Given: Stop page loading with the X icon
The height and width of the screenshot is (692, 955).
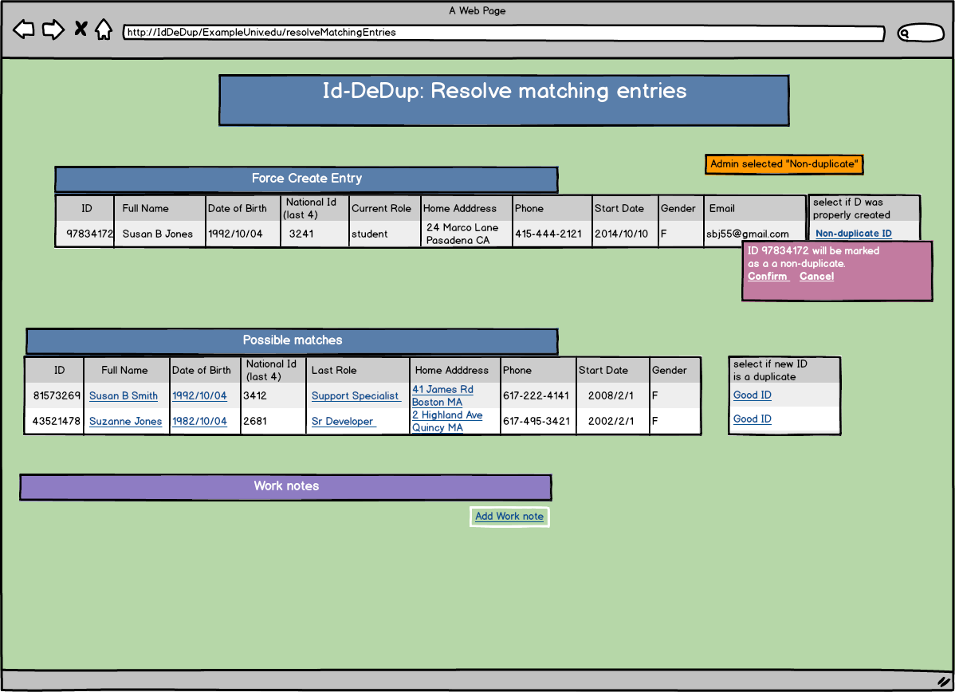Looking at the screenshot, I should 80,29.
